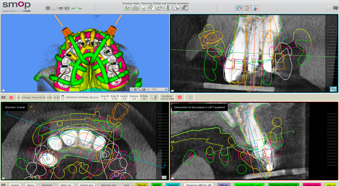This screenshot has width=339, height=186.
Task: Select Separation surface-0.838 layer
Action: (x=283, y=185)
